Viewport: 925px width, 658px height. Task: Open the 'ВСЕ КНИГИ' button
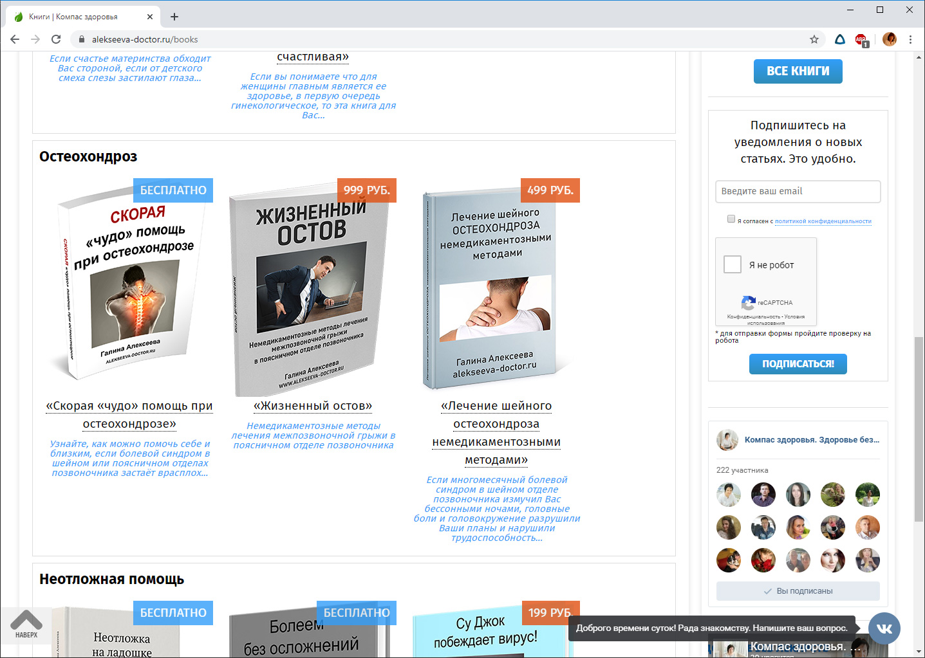pos(798,71)
